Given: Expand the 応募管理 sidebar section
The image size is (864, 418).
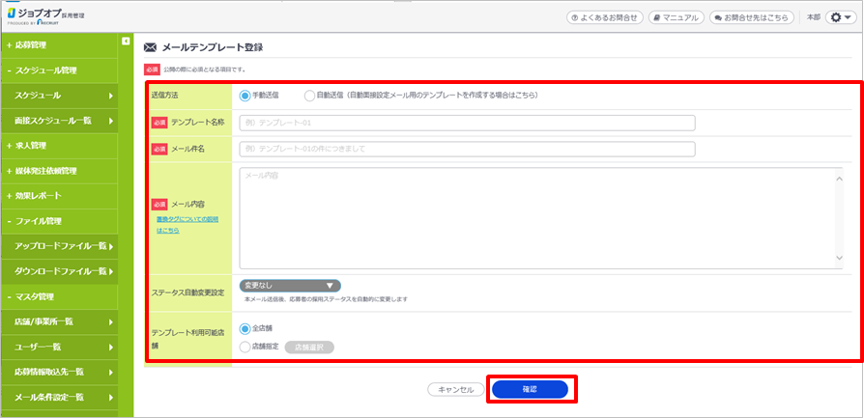Looking at the screenshot, I should [x=58, y=45].
